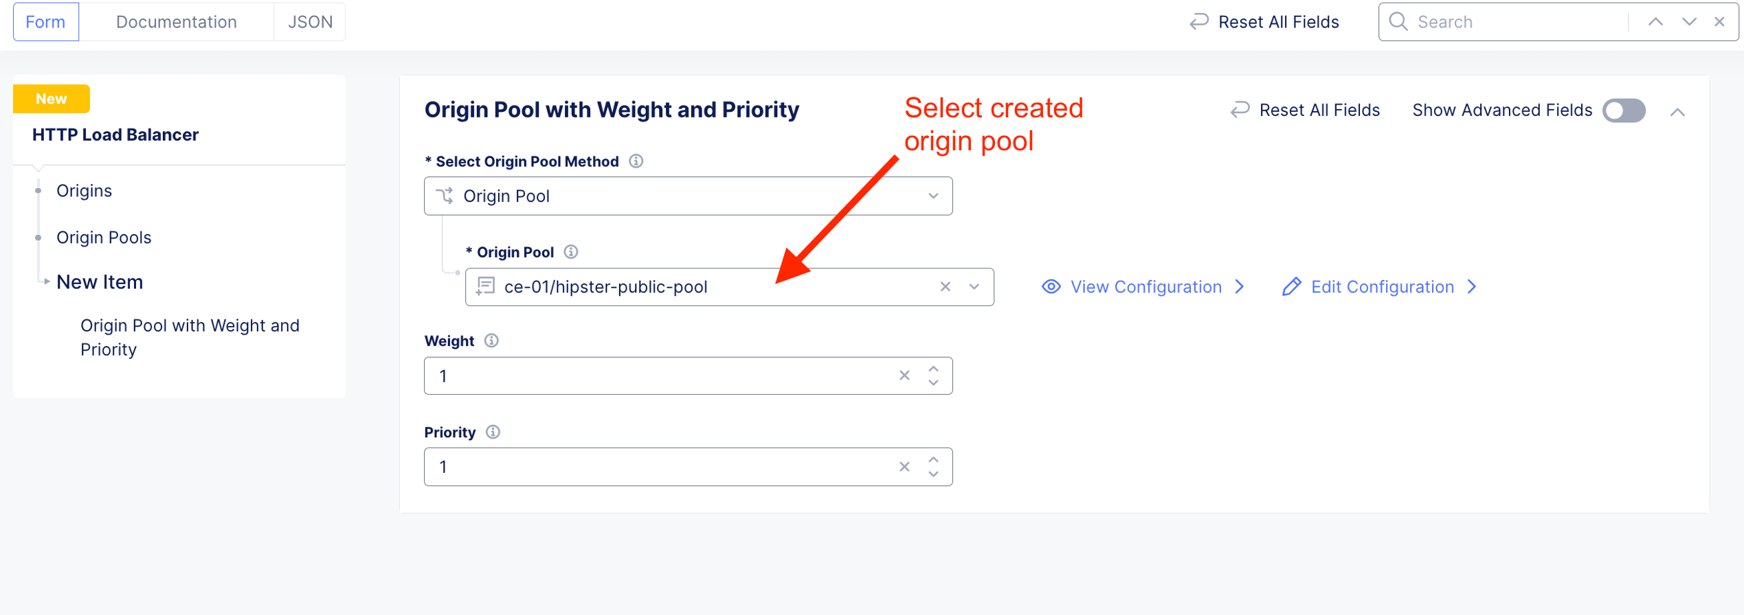Clear the Weight field value

(x=904, y=375)
